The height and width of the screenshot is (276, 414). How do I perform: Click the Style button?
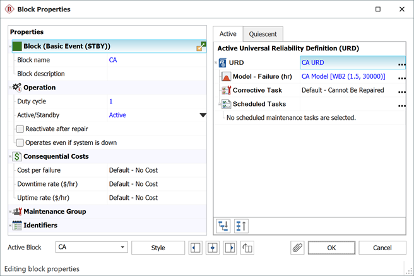click(x=158, y=248)
